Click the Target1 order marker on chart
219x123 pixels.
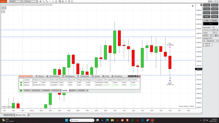tap(170, 81)
